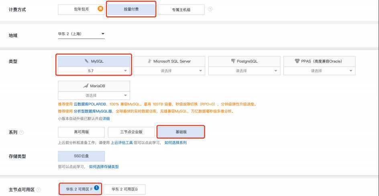
Task: Select 三节点企业版 series
Action: pyautogui.click(x=131, y=132)
